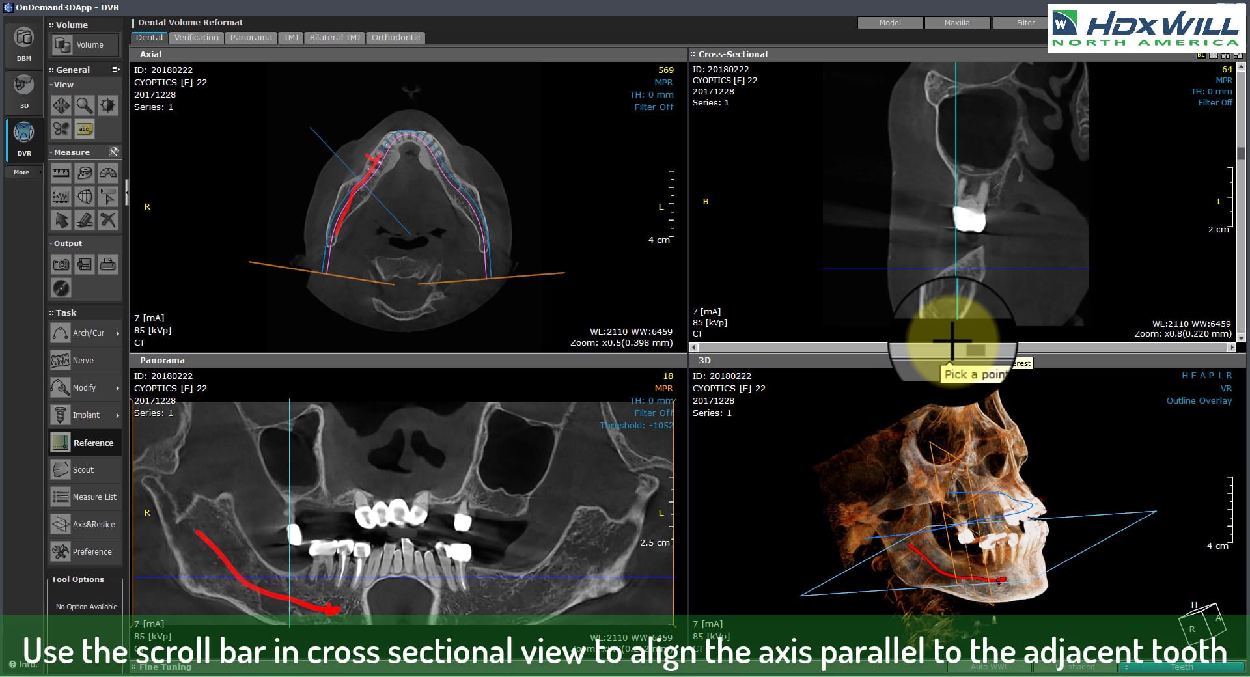Viewport: 1250px width, 677px height.
Task: Collapse the Output section
Action: (x=51, y=243)
